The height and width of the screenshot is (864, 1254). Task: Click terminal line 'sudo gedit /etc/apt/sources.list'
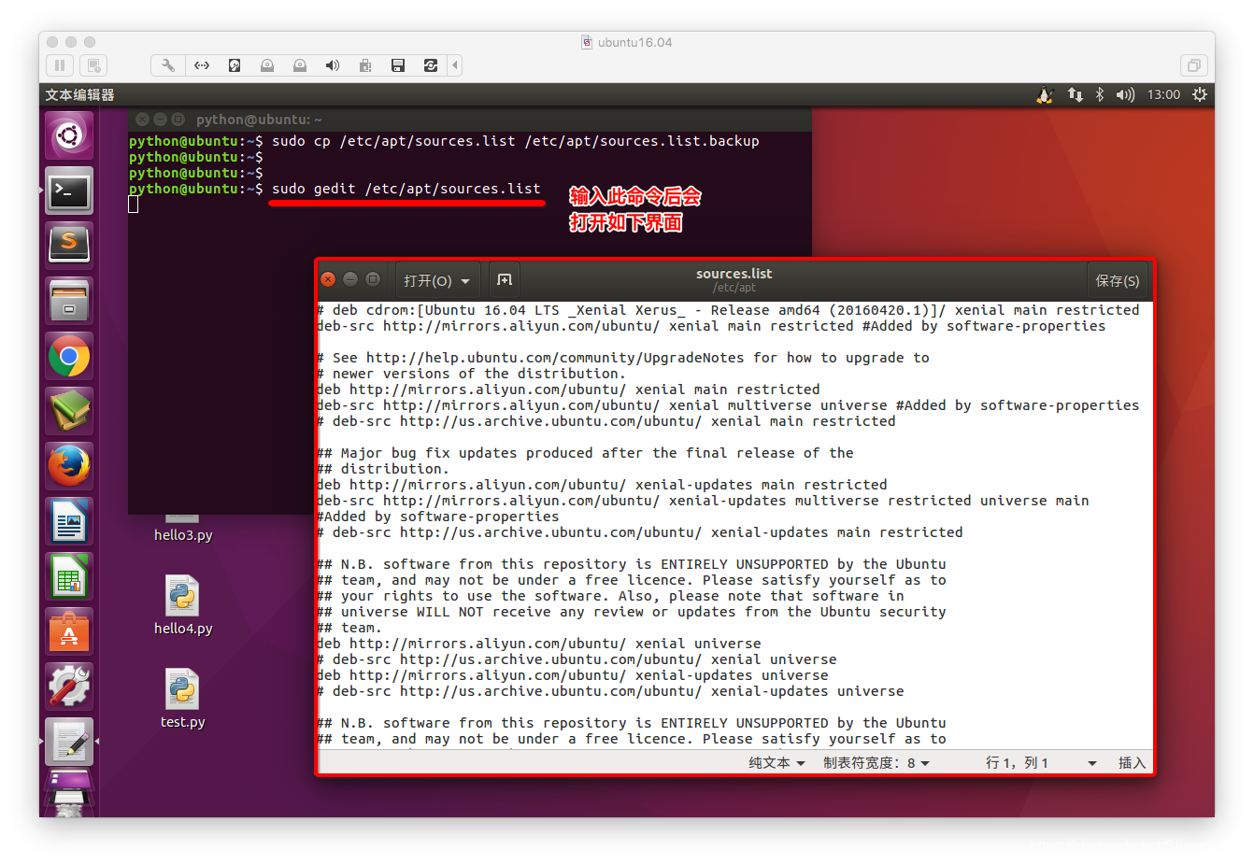click(406, 189)
